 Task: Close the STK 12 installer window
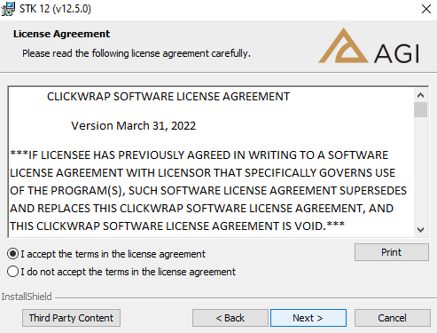[x=426, y=9]
